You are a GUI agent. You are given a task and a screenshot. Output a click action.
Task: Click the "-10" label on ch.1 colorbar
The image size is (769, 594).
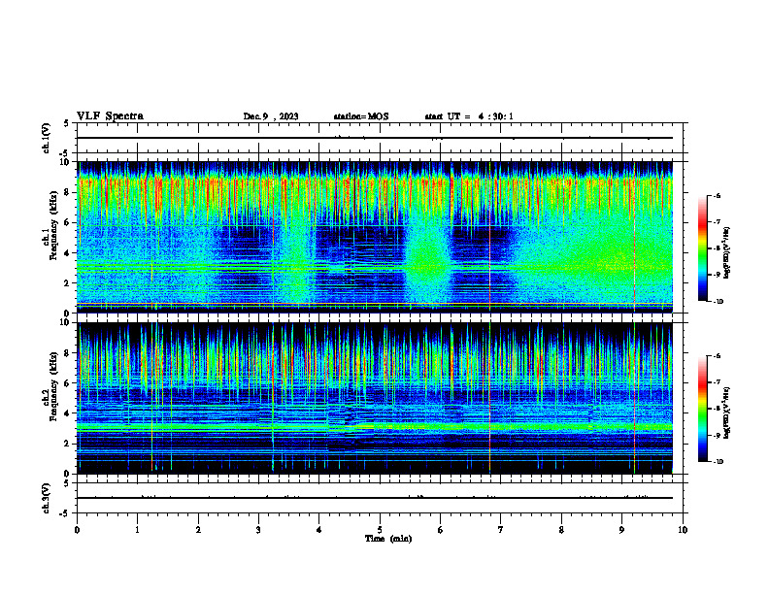[718, 301]
